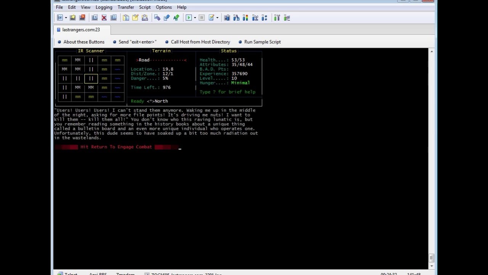
Task: Click the star folder quick connect icon
Action: 72,18
